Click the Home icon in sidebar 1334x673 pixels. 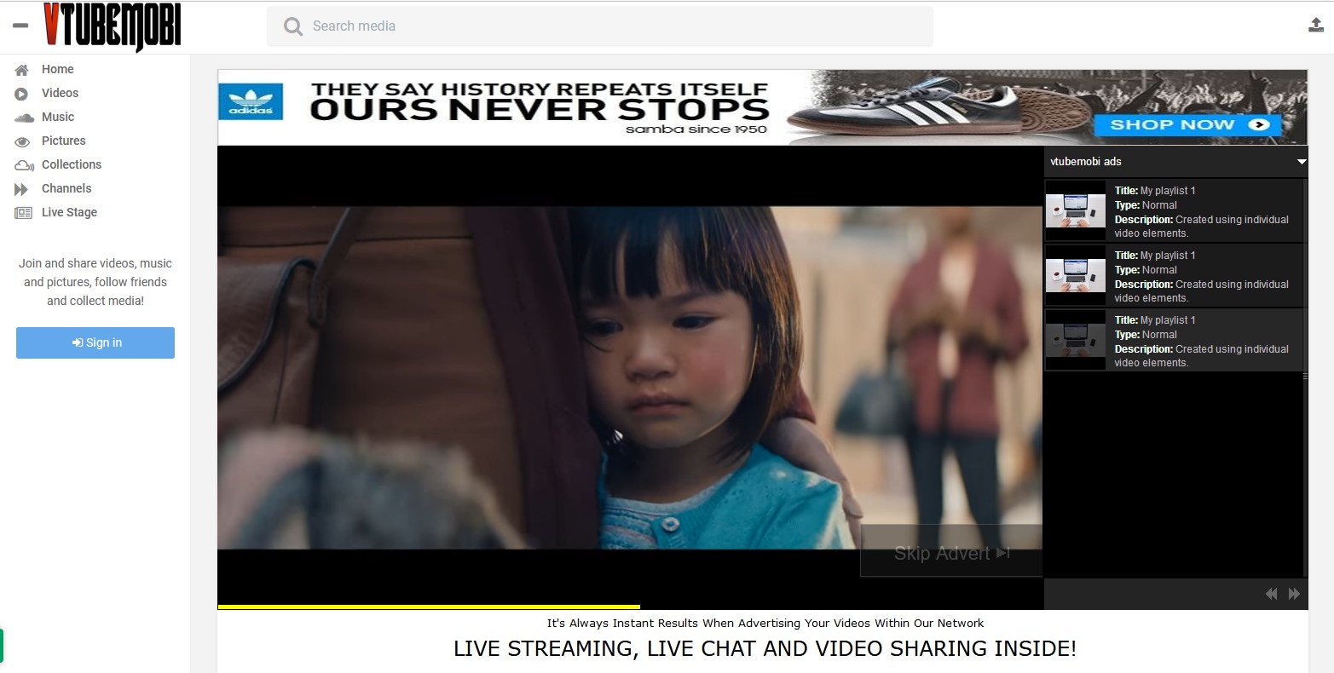coord(22,70)
